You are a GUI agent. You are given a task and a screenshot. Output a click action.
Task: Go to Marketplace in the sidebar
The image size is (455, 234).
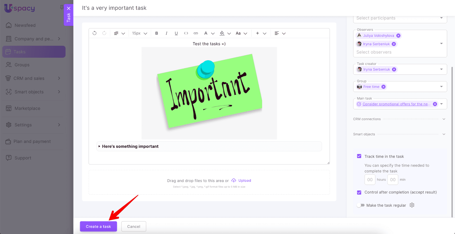[x=27, y=108]
